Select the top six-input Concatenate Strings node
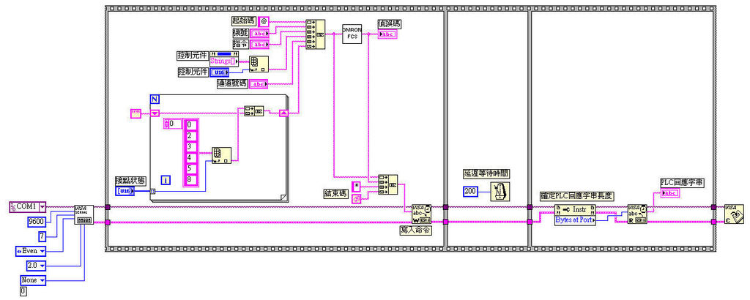The image size is (750, 300). [x=315, y=34]
